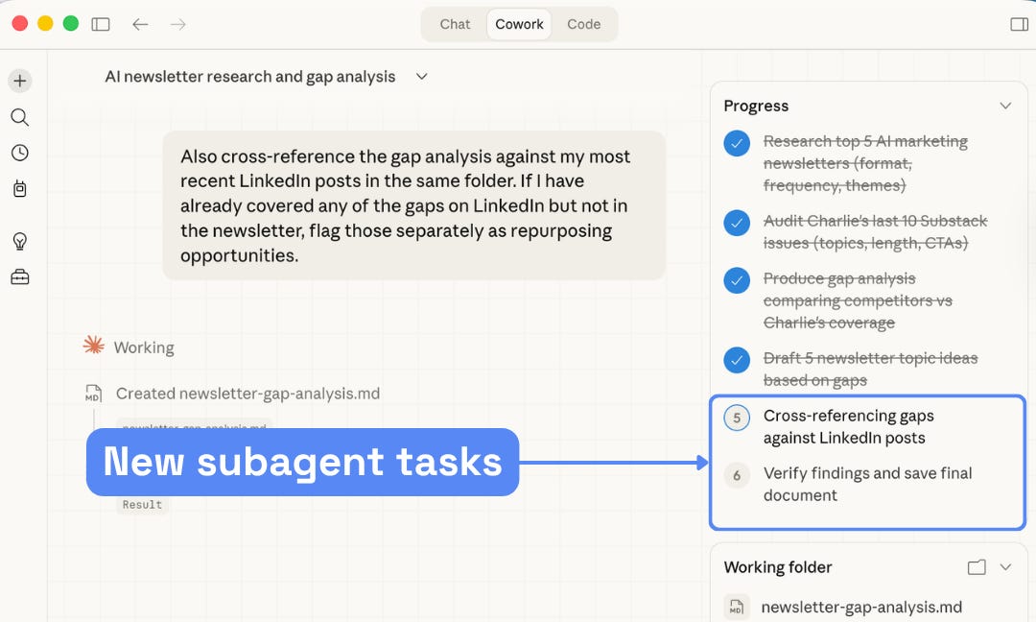Collapse the Working folder panel chevron
The height and width of the screenshot is (622, 1036).
[1005, 567]
